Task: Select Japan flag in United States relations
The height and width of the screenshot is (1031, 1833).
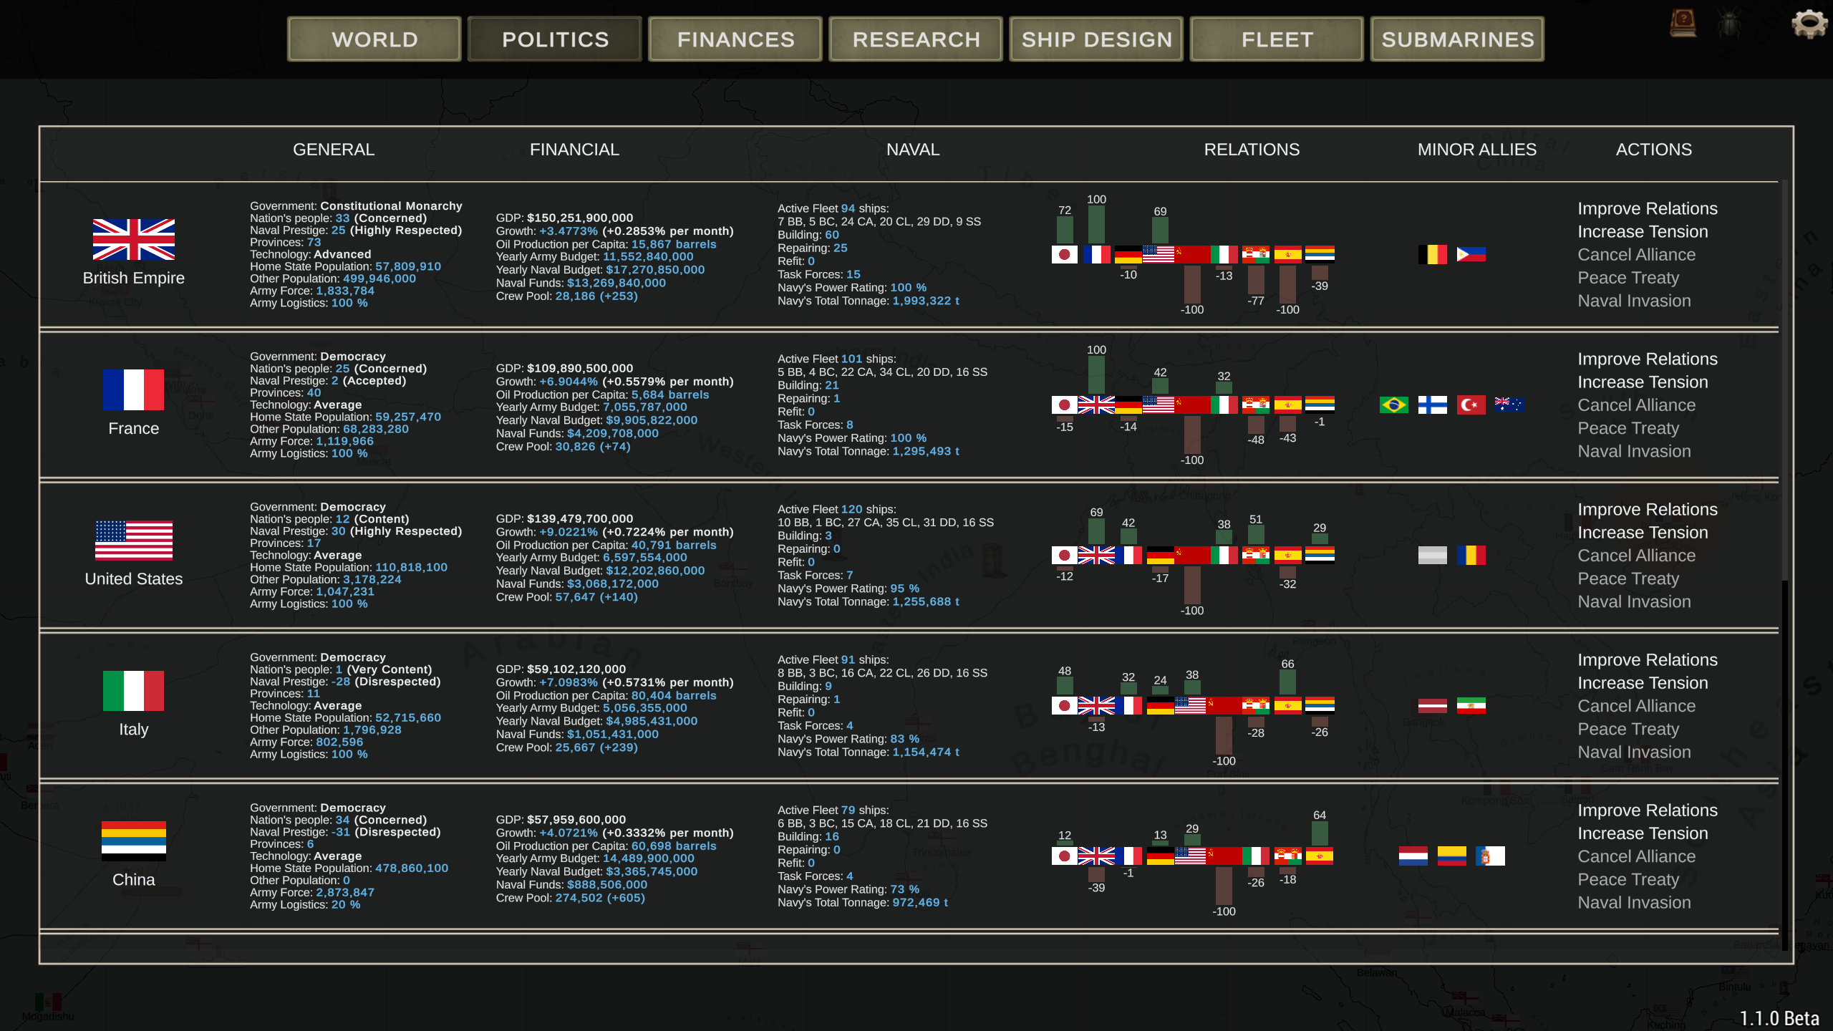Action: (x=1065, y=555)
